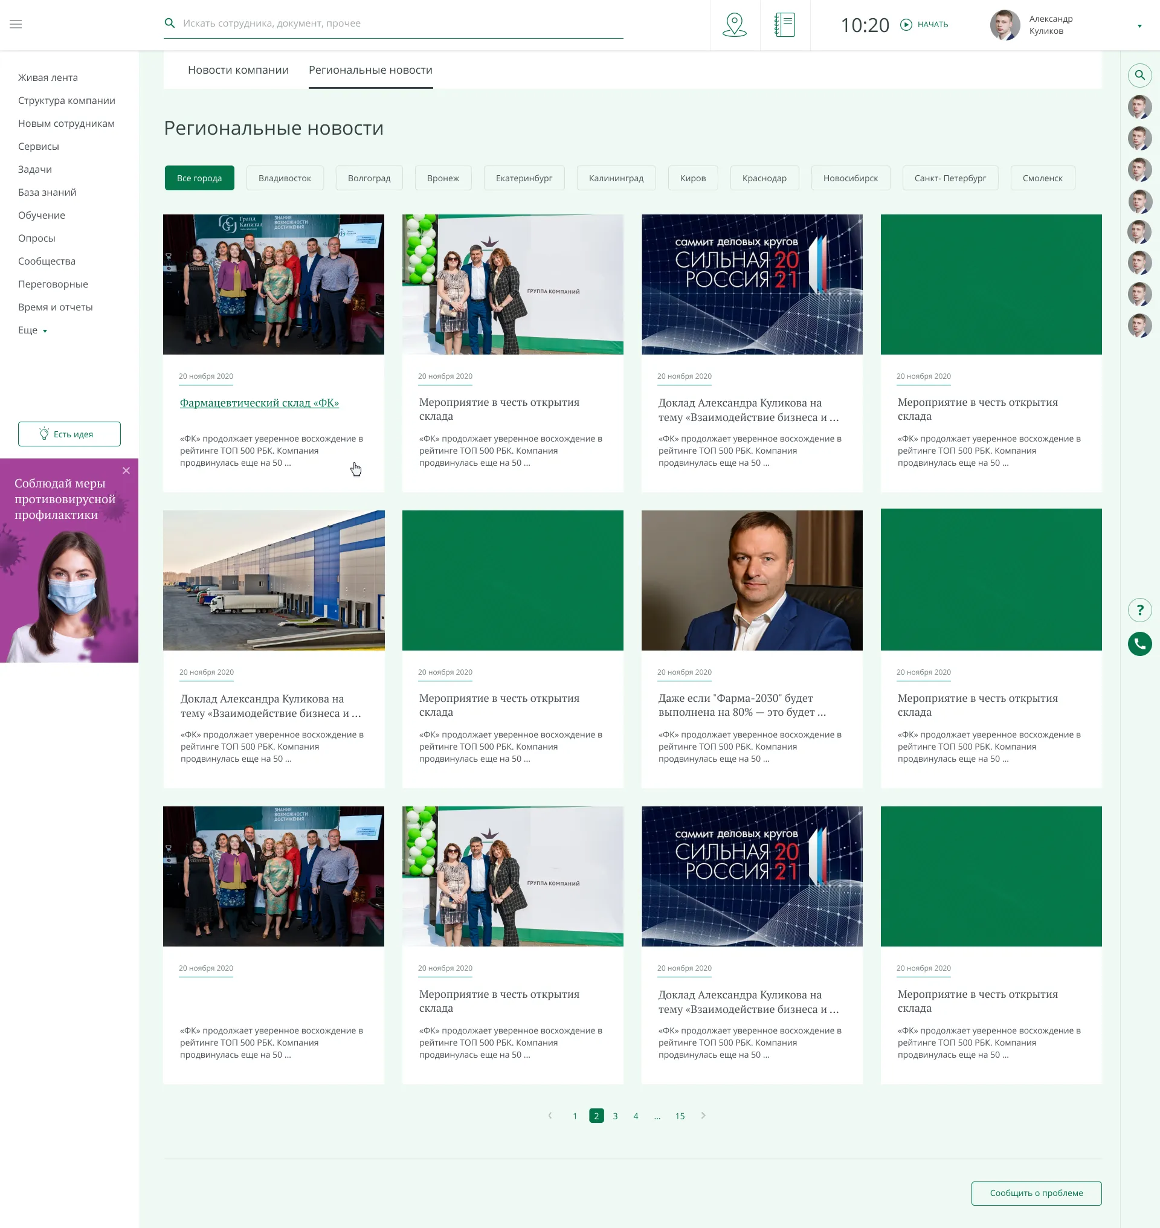
Task: Click the Есть идея button
Action: coord(69,434)
